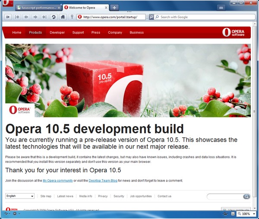
Task: Open the Business menu item
Action: click(136, 32)
